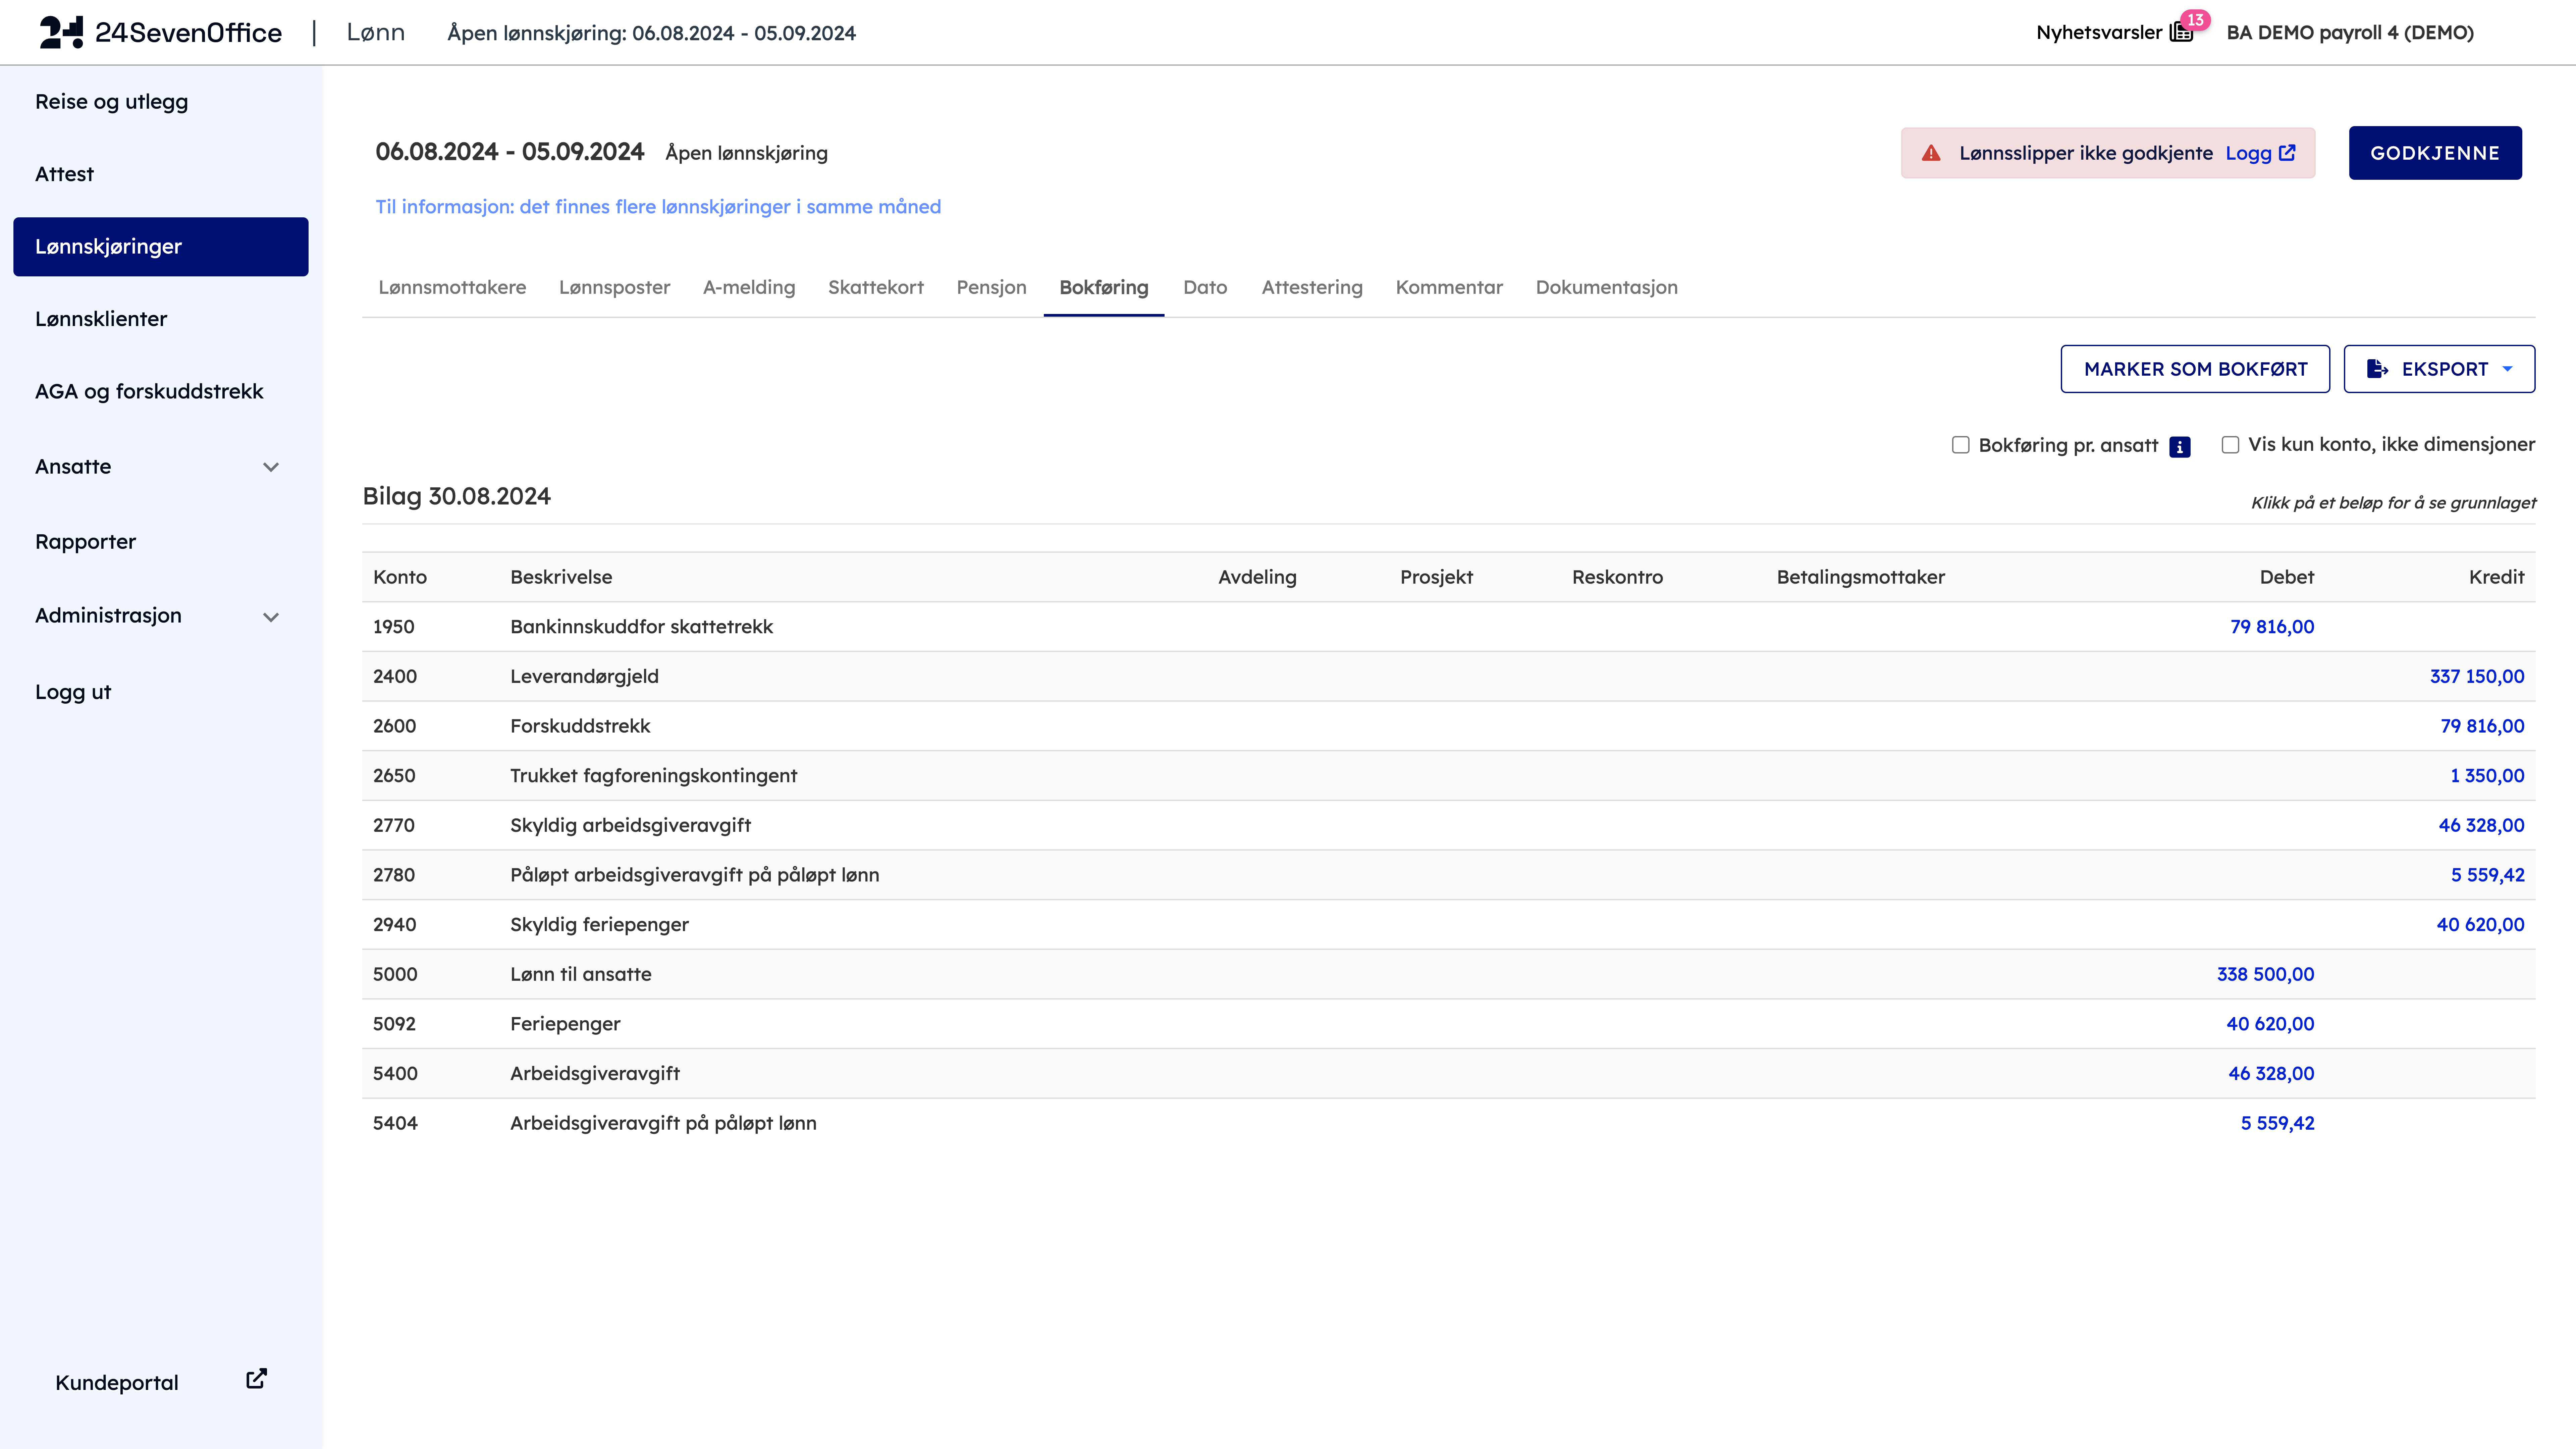Open the Eksport dropdown arrow

click(2507, 369)
